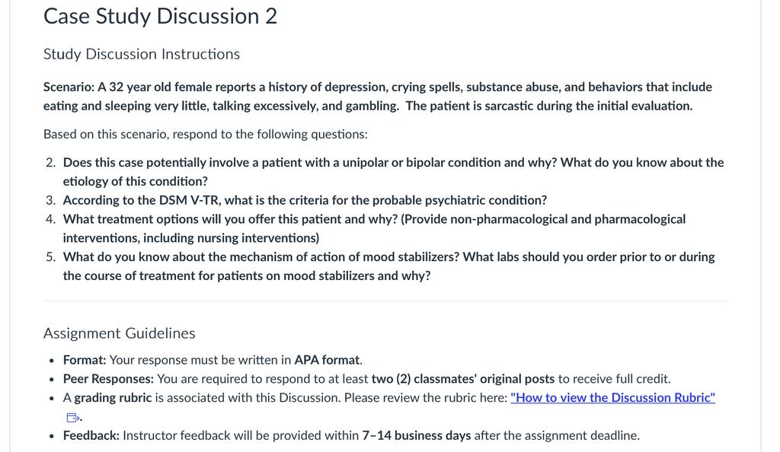Click the "Format:" guideline label
The width and height of the screenshot is (780, 452).
[85, 360]
